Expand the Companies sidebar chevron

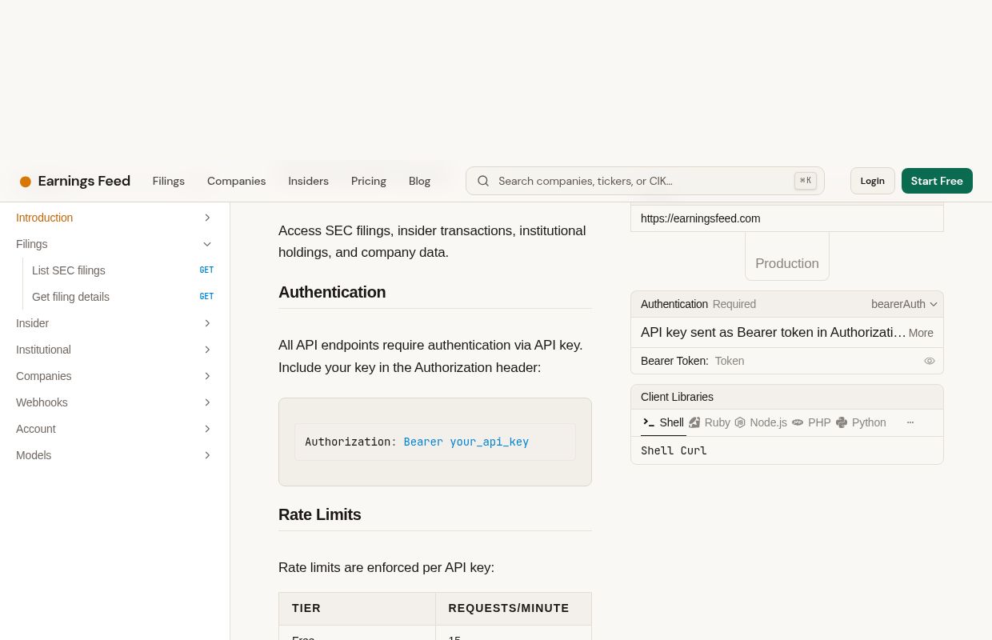[207, 376]
